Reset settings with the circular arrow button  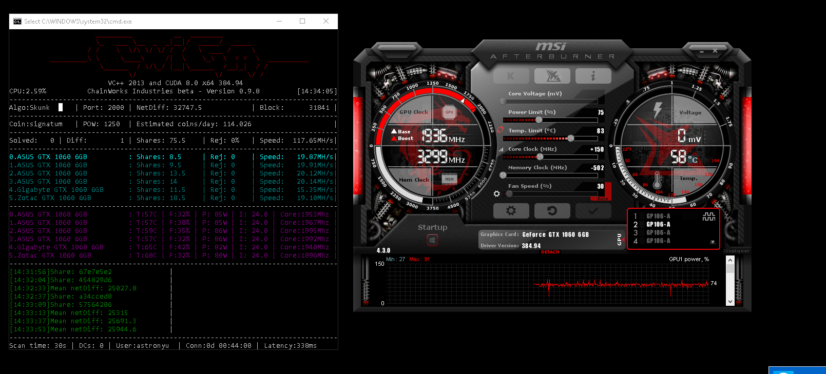(x=552, y=210)
